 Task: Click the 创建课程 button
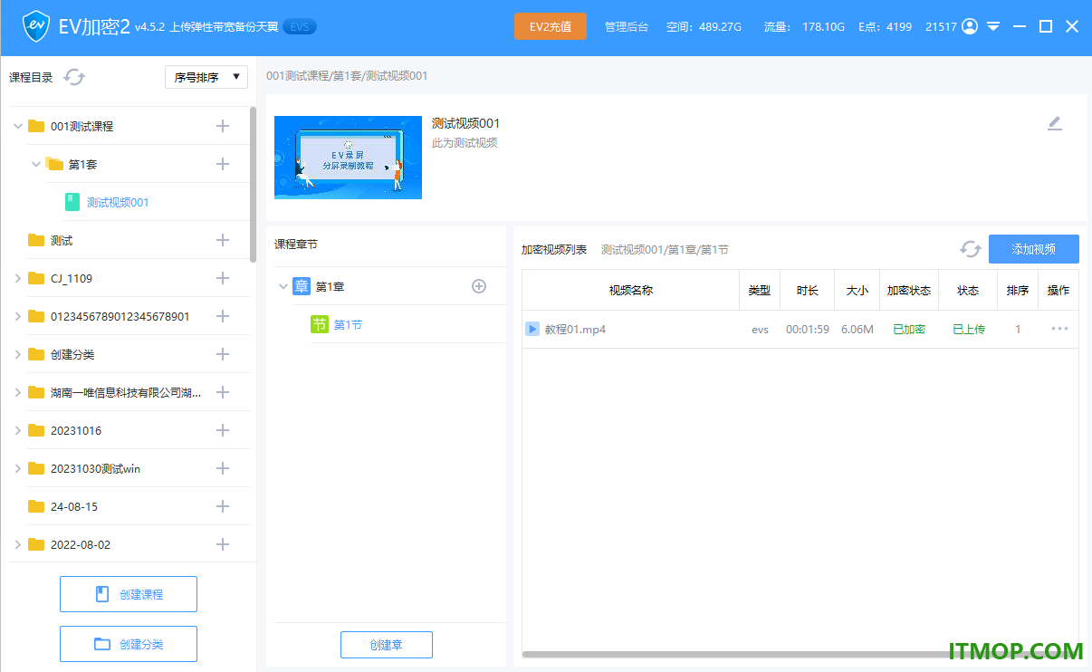[129, 594]
